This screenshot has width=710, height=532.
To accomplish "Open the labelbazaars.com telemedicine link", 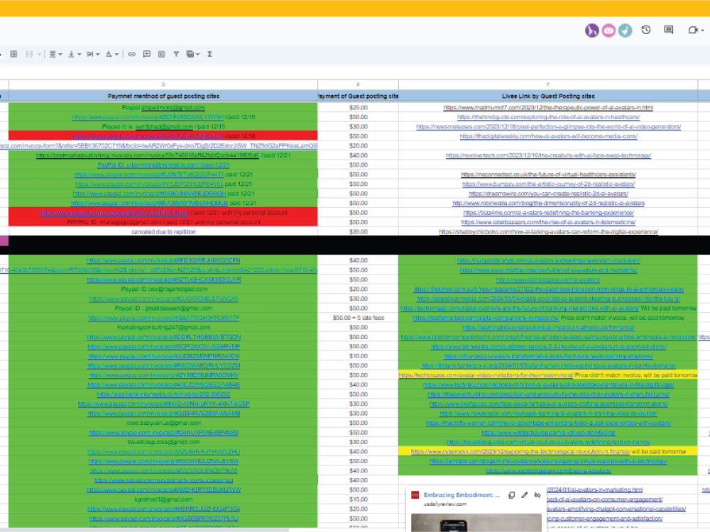I will tap(548, 222).
